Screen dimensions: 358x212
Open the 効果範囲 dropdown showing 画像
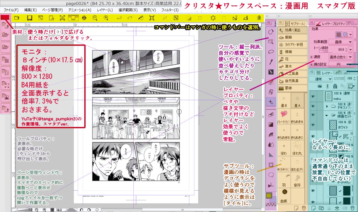341,42
